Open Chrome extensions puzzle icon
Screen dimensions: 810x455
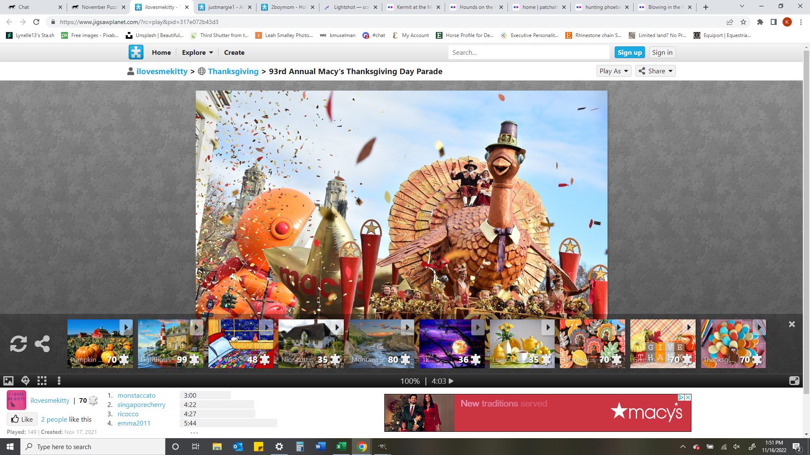pos(760,22)
